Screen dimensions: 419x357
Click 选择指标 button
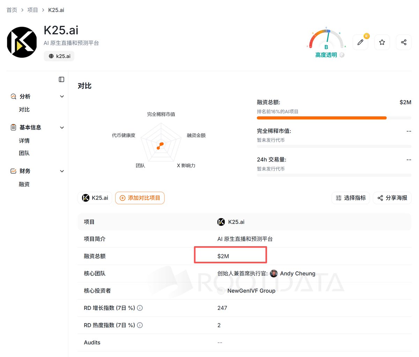(x=351, y=198)
